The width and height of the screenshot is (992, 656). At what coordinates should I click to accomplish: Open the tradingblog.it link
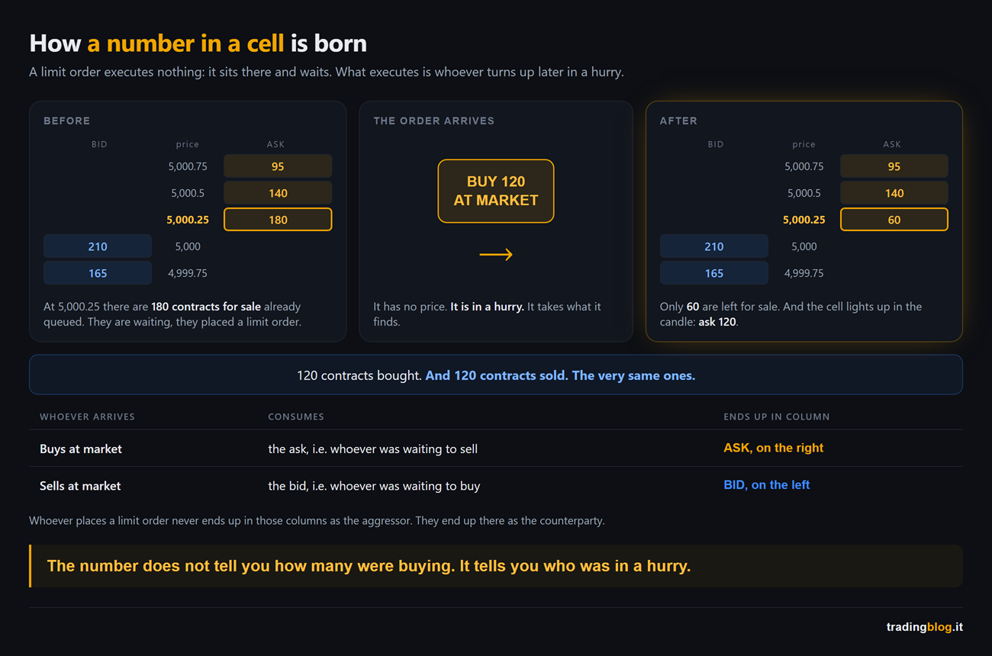pyautogui.click(x=924, y=627)
